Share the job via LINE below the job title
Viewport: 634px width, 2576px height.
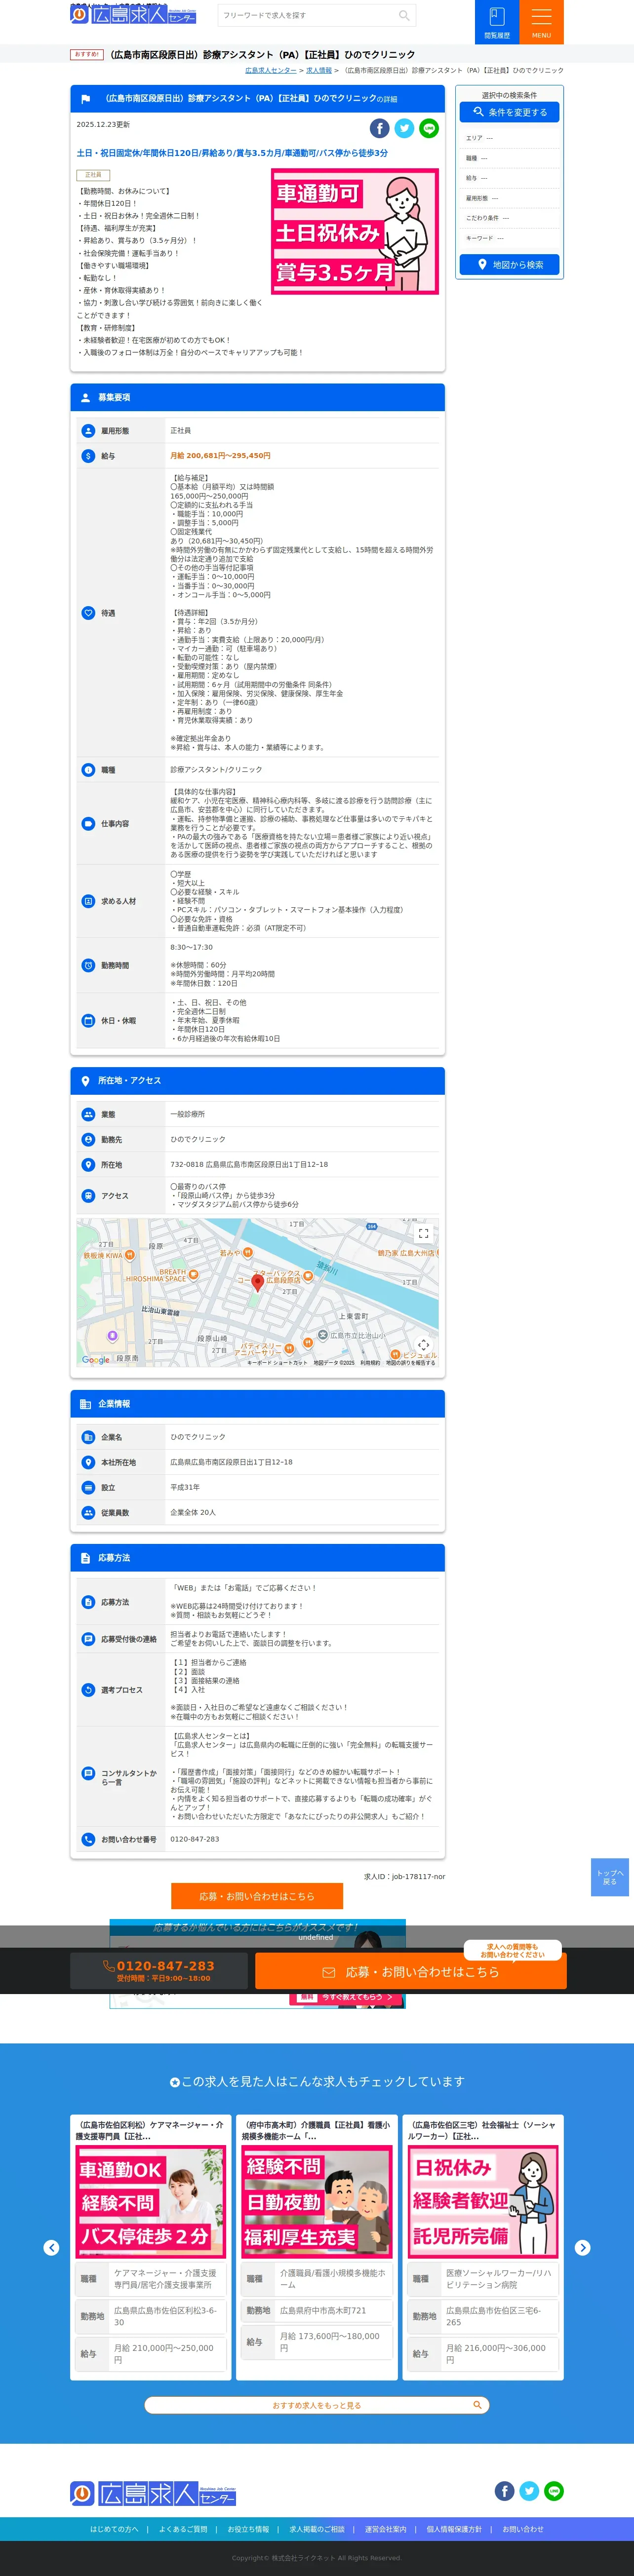(429, 128)
